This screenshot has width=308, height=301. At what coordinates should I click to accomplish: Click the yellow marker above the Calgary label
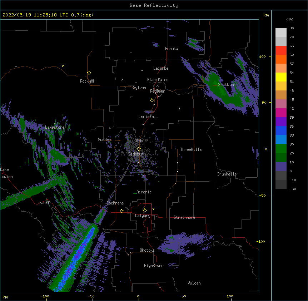145,211
